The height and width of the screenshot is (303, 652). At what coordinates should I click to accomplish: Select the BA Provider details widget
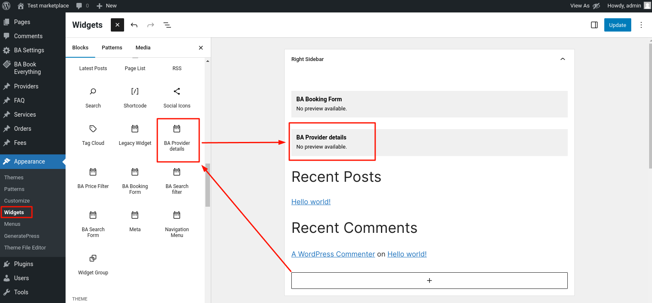(430, 142)
